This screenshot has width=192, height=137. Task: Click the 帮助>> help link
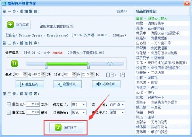(122, 11)
